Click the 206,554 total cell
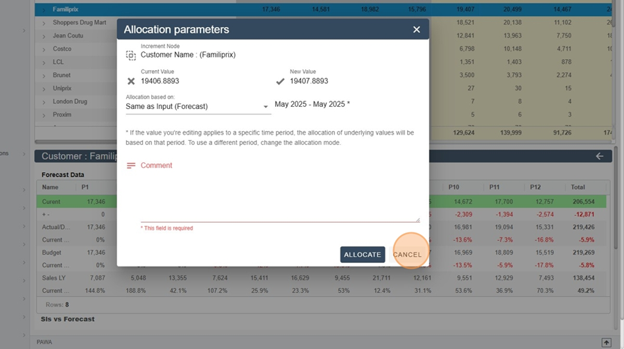The width and height of the screenshot is (624, 349). tap(583, 202)
